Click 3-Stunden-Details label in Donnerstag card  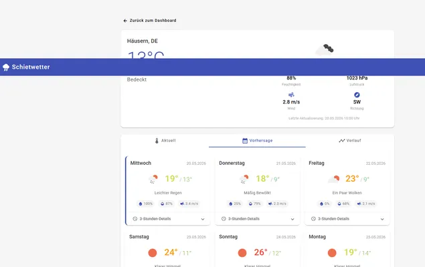coord(244,219)
